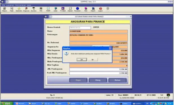Click the Zakat toolbar icon

[x=56, y=9]
